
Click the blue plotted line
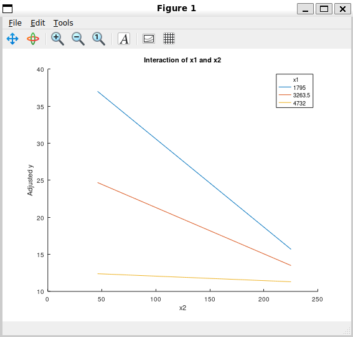tap(194, 170)
